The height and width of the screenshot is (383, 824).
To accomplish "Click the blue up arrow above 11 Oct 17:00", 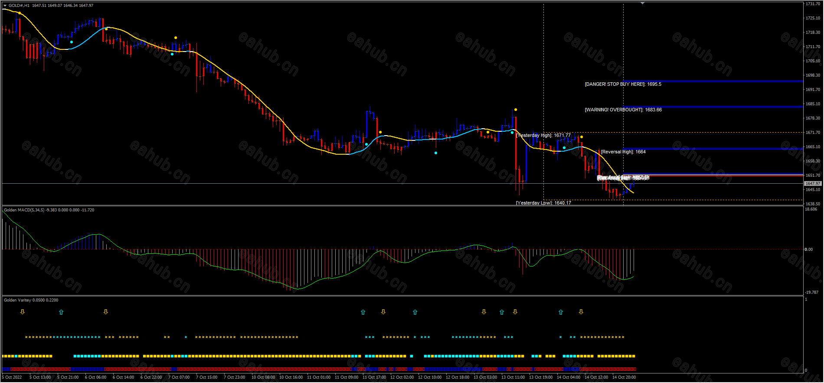I will coord(363,312).
